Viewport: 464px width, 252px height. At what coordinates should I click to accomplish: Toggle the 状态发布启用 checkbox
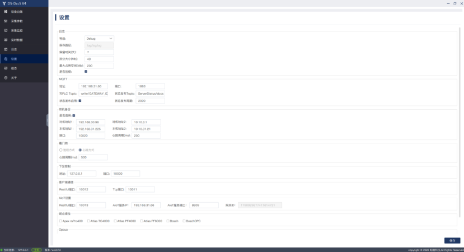click(80, 101)
